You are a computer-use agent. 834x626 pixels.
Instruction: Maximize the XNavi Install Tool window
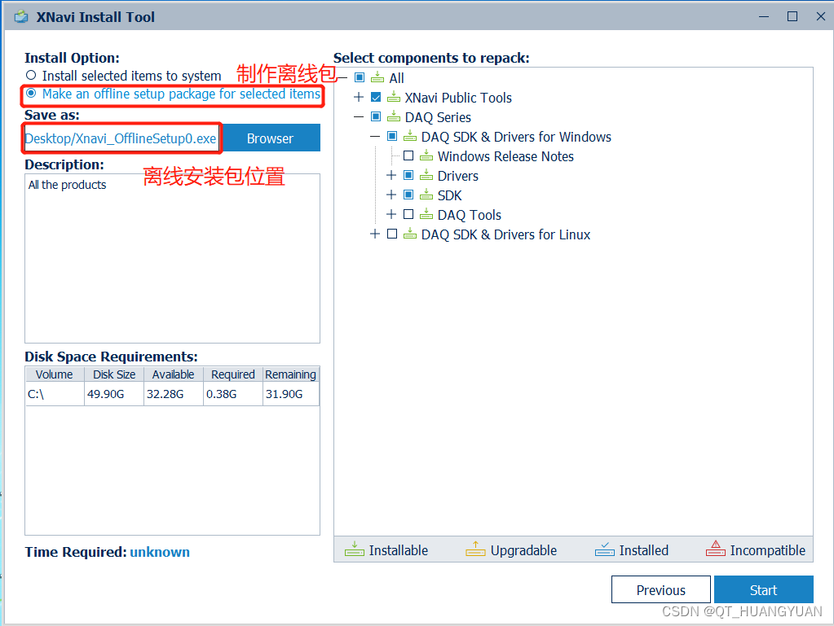coord(792,16)
